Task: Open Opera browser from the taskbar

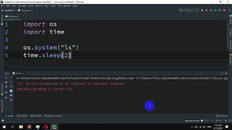Action: pyautogui.click(x=46, y=127)
